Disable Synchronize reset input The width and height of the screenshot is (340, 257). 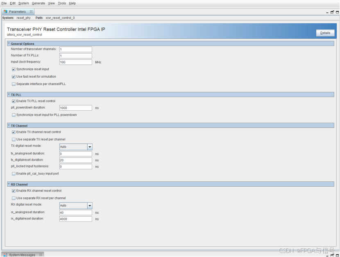(14, 69)
